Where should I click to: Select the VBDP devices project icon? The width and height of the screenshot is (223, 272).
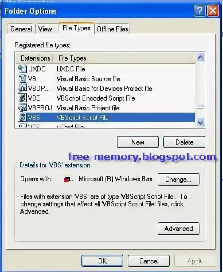[x=22, y=88]
